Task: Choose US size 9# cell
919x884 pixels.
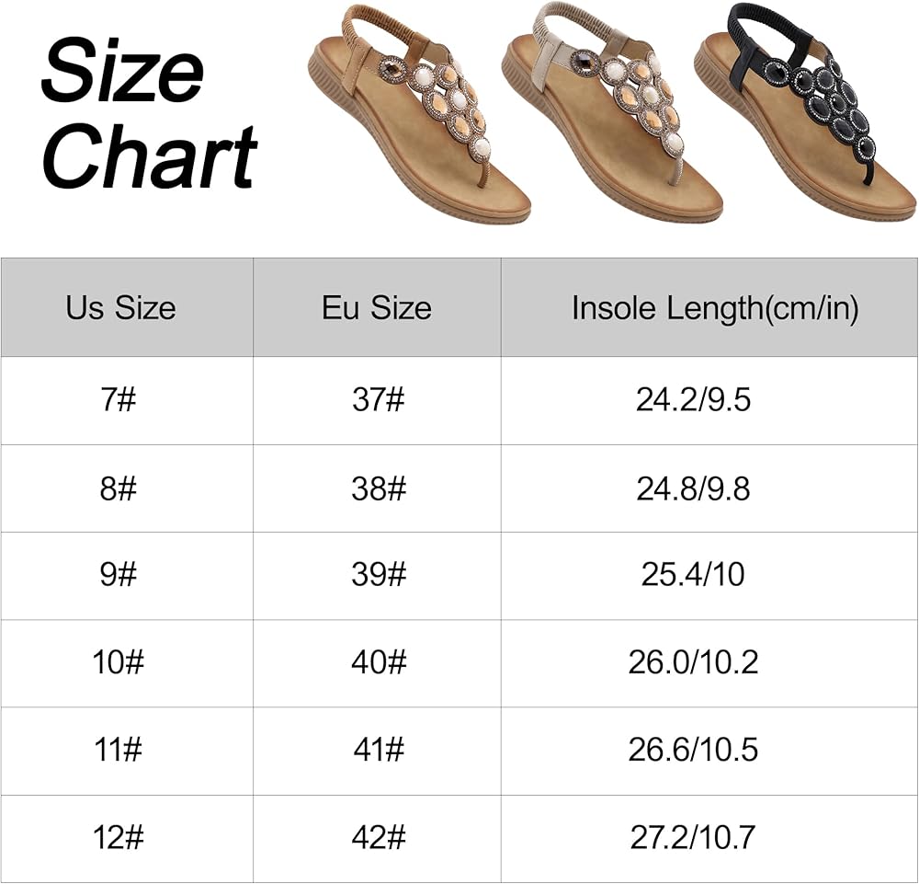Action: (x=119, y=575)
